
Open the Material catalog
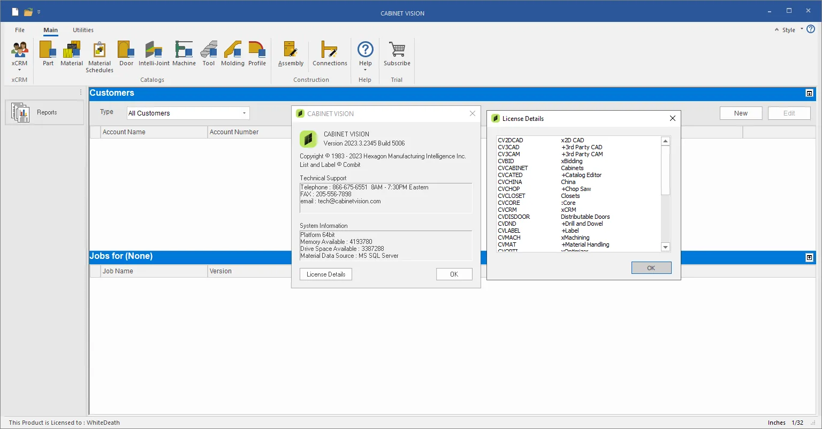point(72,54)
